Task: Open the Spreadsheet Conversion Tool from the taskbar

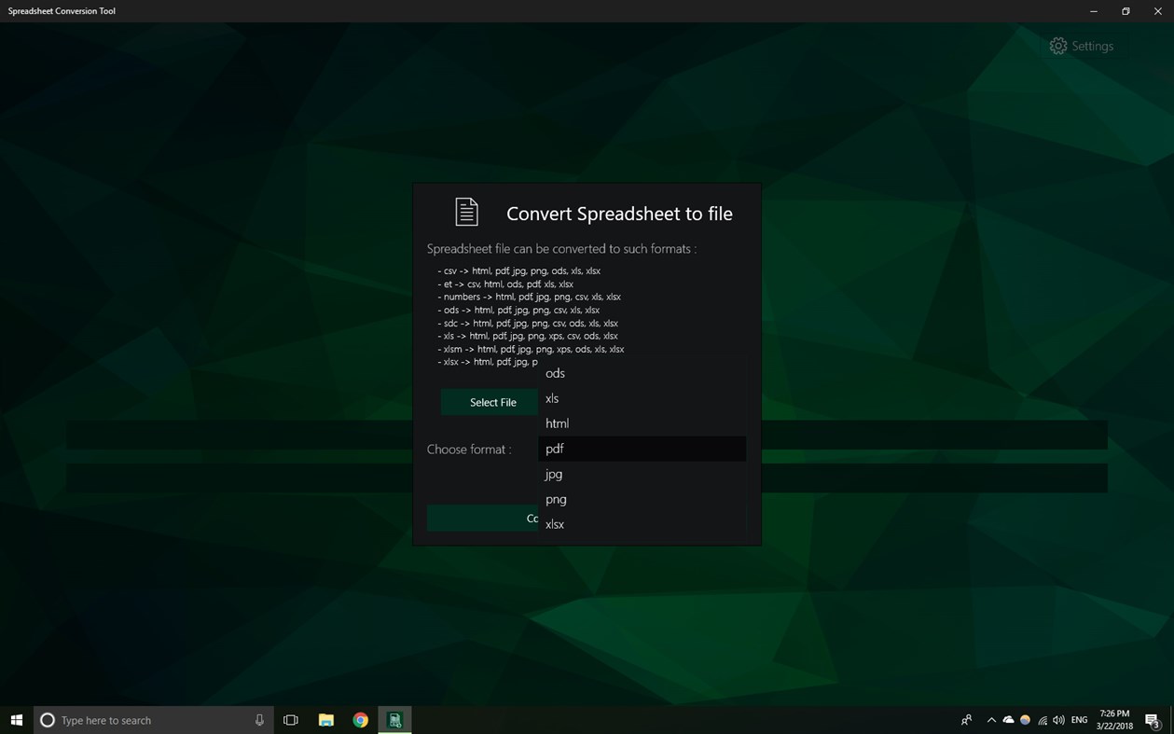Action: [x=394, y=719]
